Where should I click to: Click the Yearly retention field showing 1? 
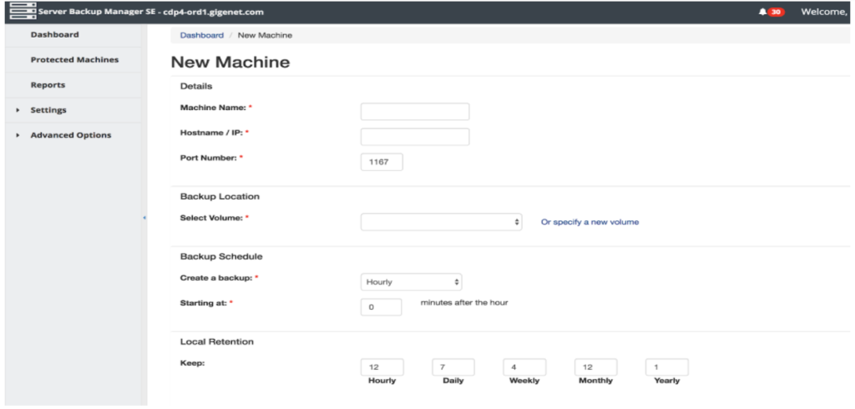coord(667,367)
